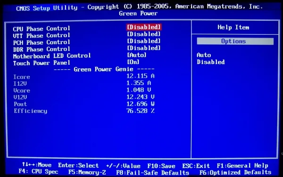
Task: Click the 12.115 A Icore reading
Action: pyautogui.click(x=141, y=76)
